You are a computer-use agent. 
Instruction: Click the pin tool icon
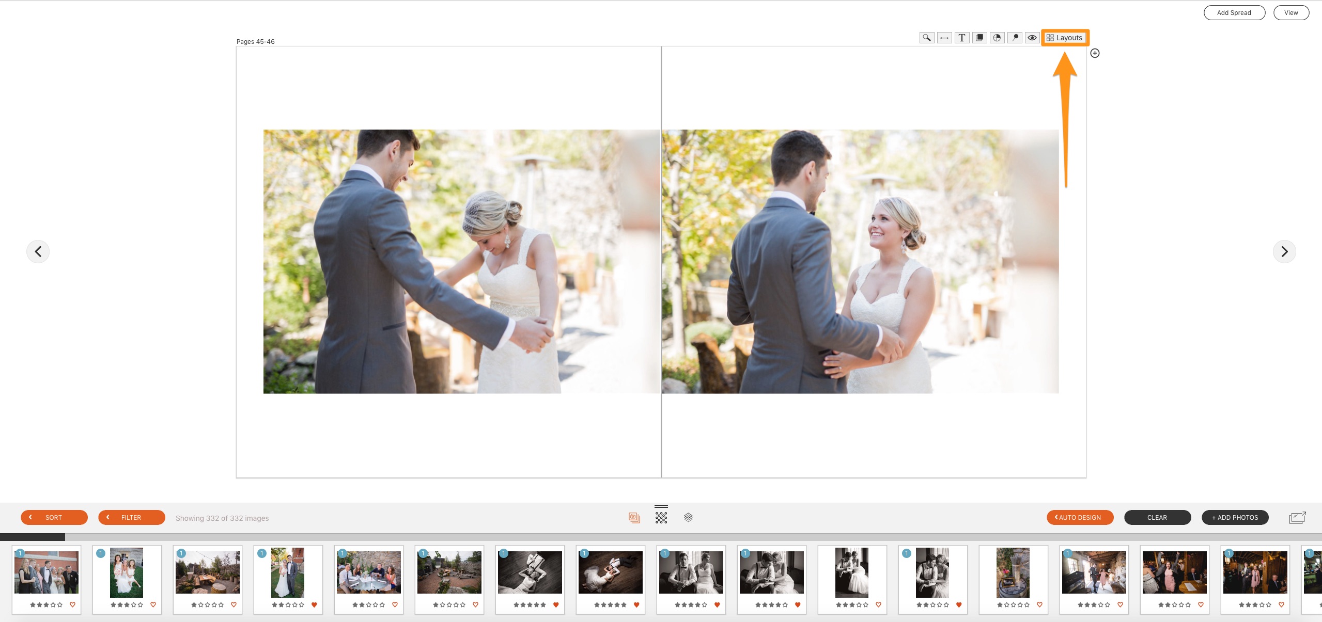1015,38
